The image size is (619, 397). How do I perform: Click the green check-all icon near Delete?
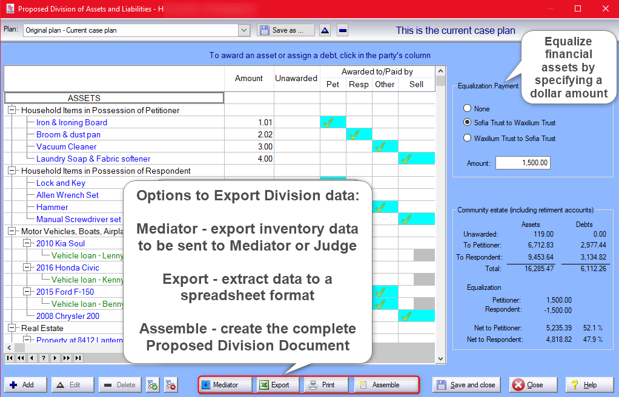[153, 385]
